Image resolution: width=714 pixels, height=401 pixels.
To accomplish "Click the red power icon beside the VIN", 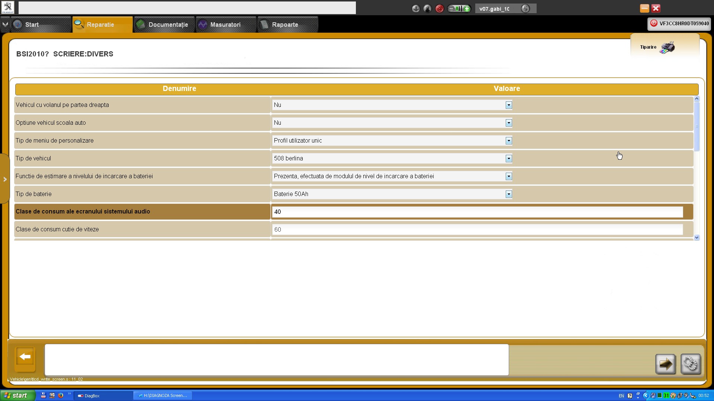I will point(654,23).
